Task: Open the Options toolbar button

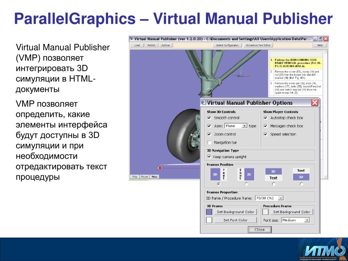Action: (166, 45)
